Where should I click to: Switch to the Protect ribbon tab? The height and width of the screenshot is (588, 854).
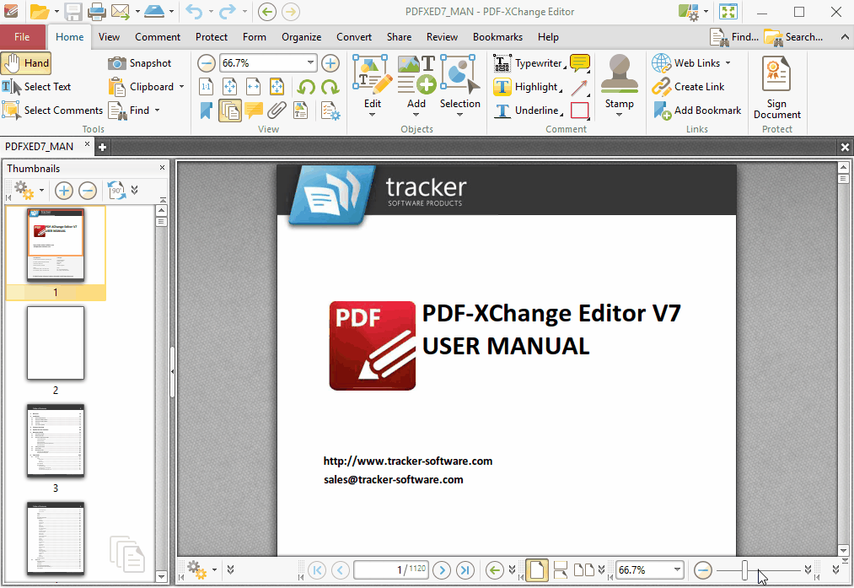point(212,37)
